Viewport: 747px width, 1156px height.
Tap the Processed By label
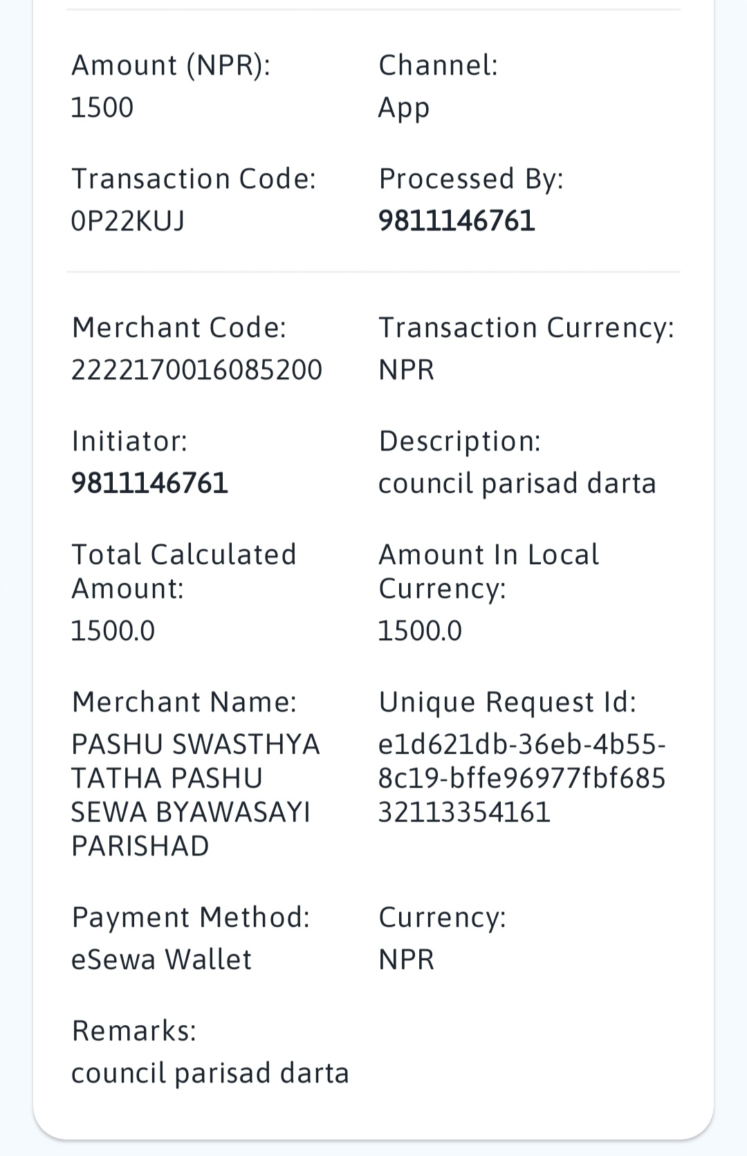point(471,179)
